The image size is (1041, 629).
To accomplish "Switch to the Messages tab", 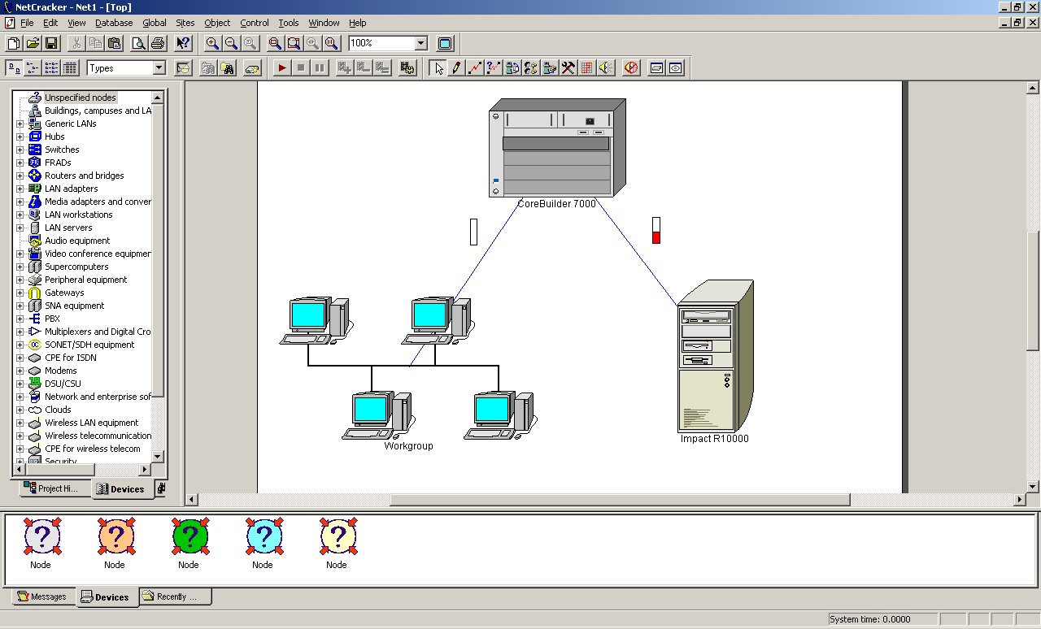I will click(x=42, y=596).
